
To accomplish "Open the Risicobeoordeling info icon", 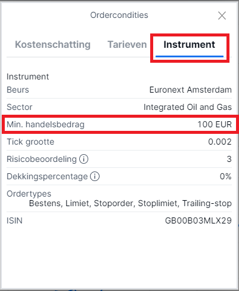I will pyautogui.click(x=83, y=159).
